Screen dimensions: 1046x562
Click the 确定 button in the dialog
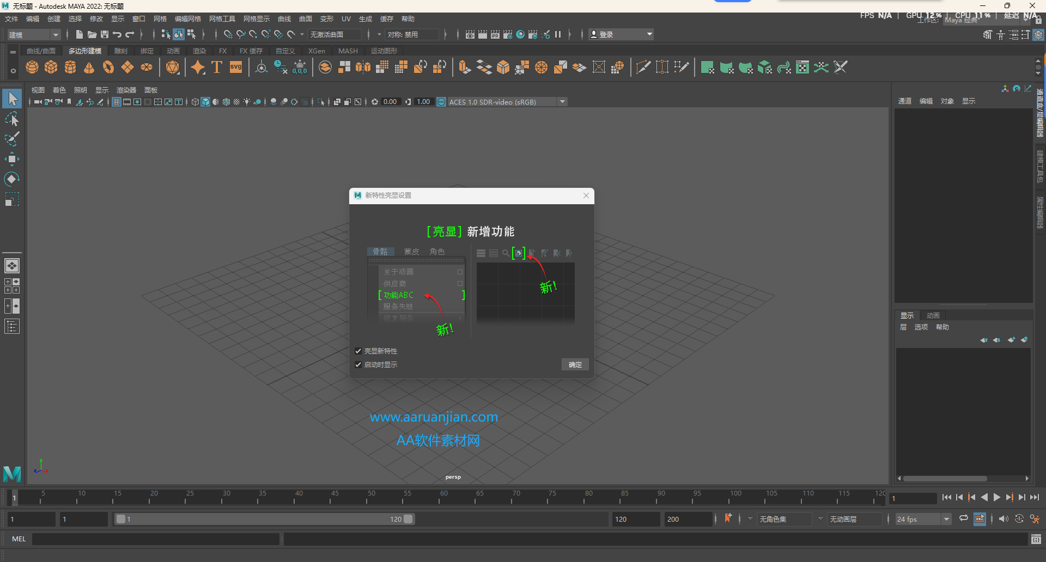coord(575,364)
